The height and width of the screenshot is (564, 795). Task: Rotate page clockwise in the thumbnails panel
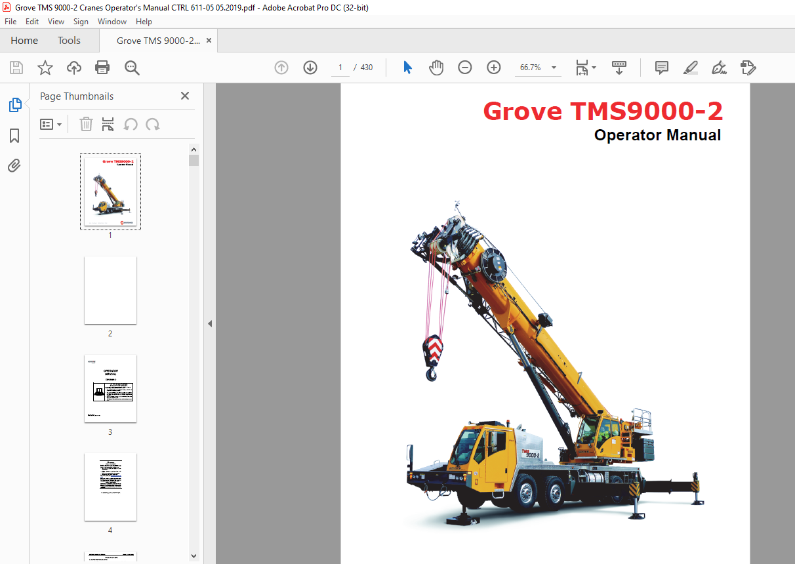(153, 124)
